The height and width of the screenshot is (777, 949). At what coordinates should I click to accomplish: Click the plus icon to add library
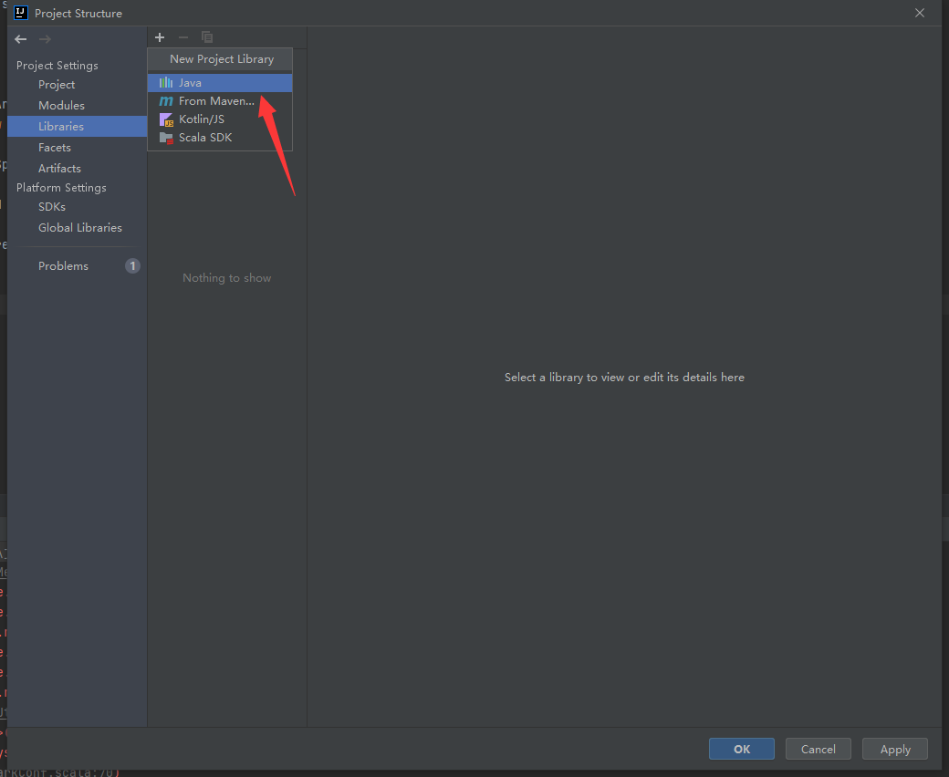tap(160, 37)
